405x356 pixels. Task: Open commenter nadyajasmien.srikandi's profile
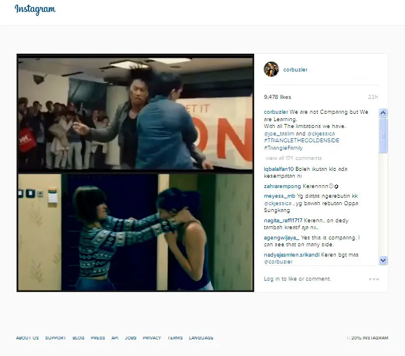[x=291, y=255]
